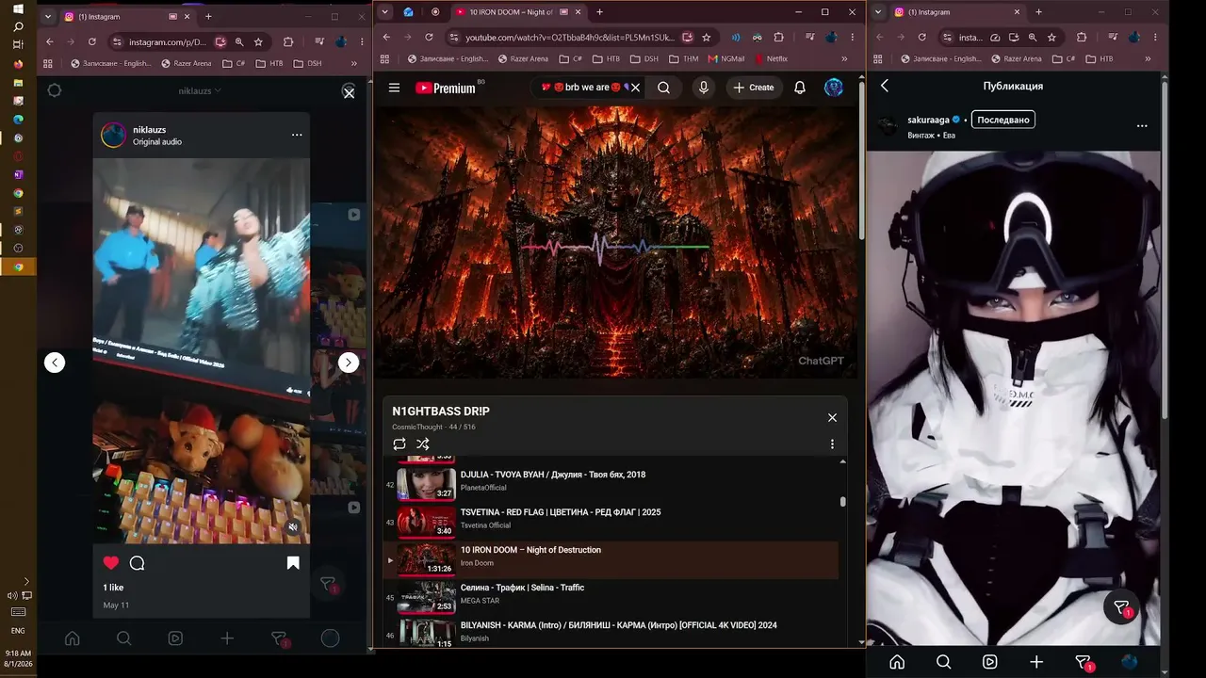Viewport: 1206px width, 678px height.
Task: Reload the YouTube page
Action: coord(429,37)
